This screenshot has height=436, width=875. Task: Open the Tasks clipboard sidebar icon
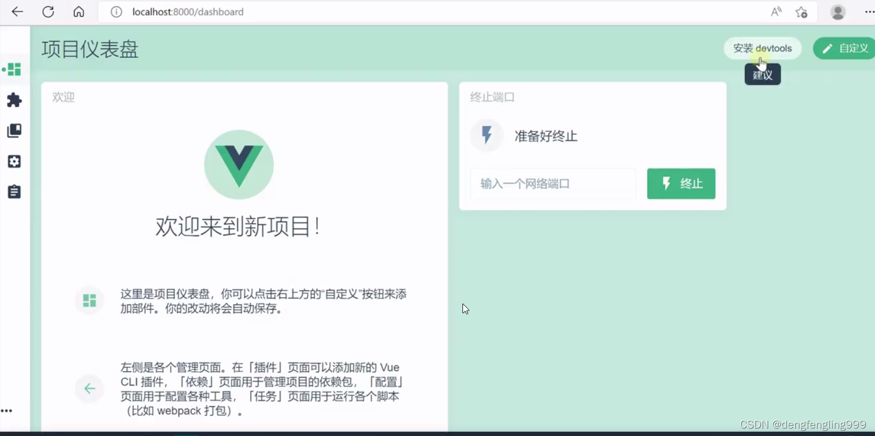14,192
